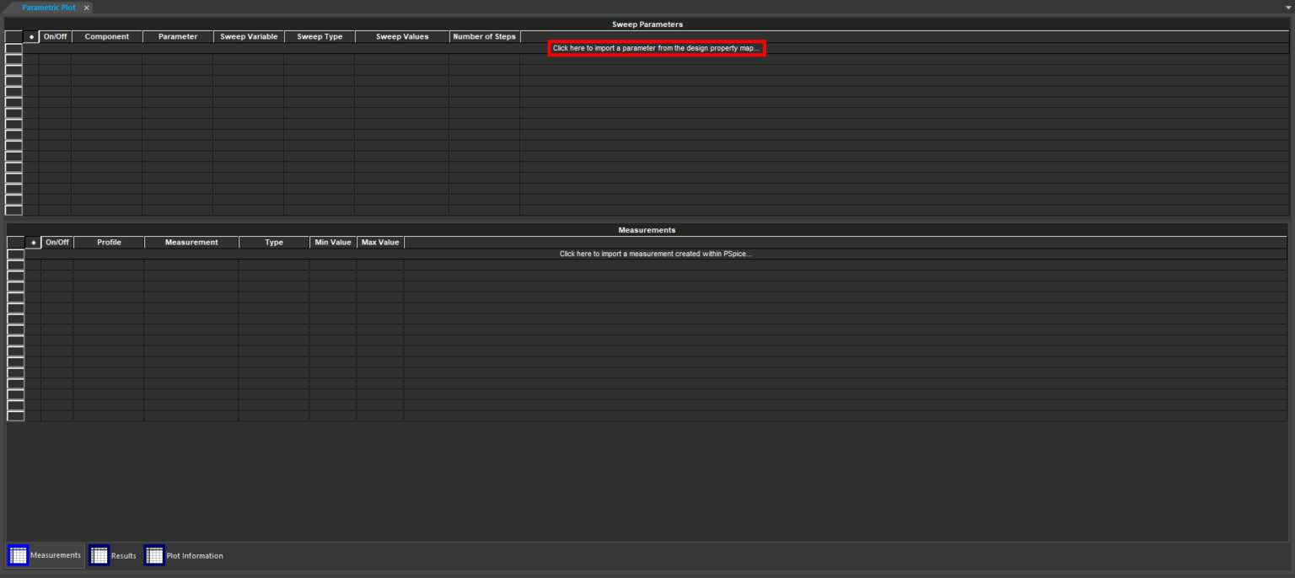Image resolution: width=1295 pixels, height=578 pixels.
Task: Close the Parametric Plot tab
Action: (85, 7)
